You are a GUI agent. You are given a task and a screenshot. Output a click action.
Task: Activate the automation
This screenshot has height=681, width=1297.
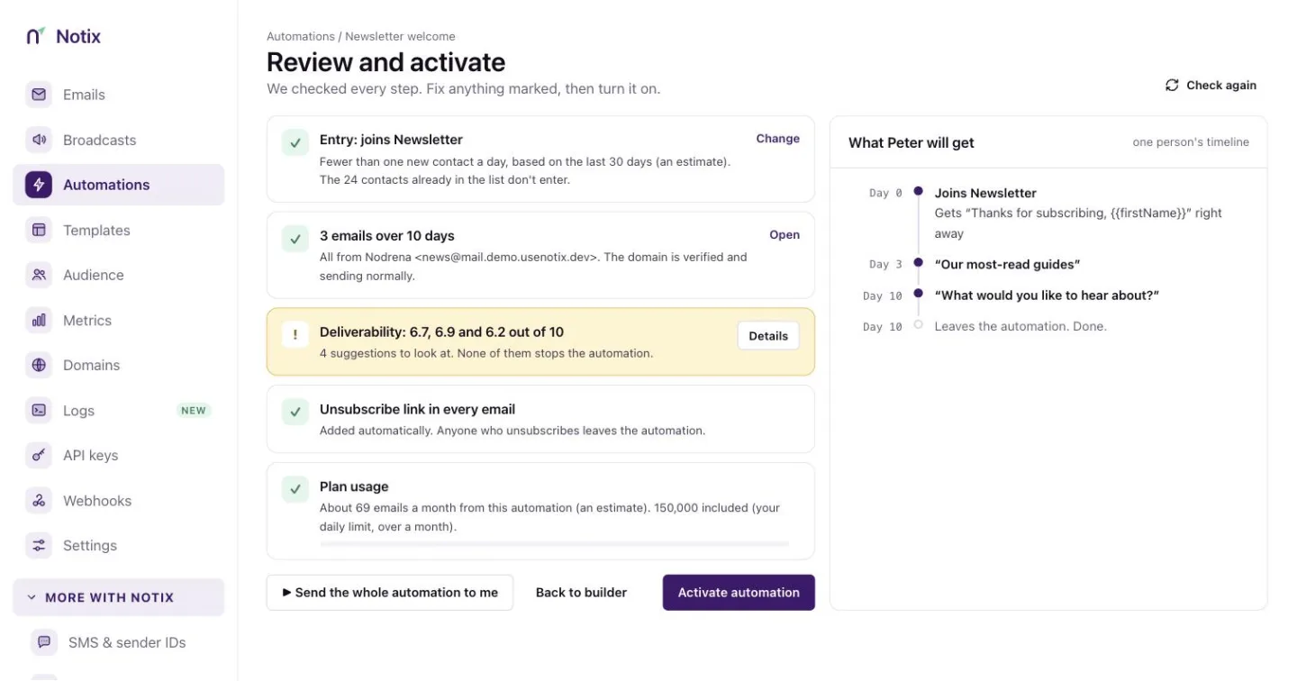739,593
